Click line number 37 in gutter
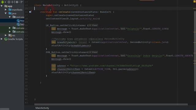Viewport: 196px width, 110px height. 26,82
